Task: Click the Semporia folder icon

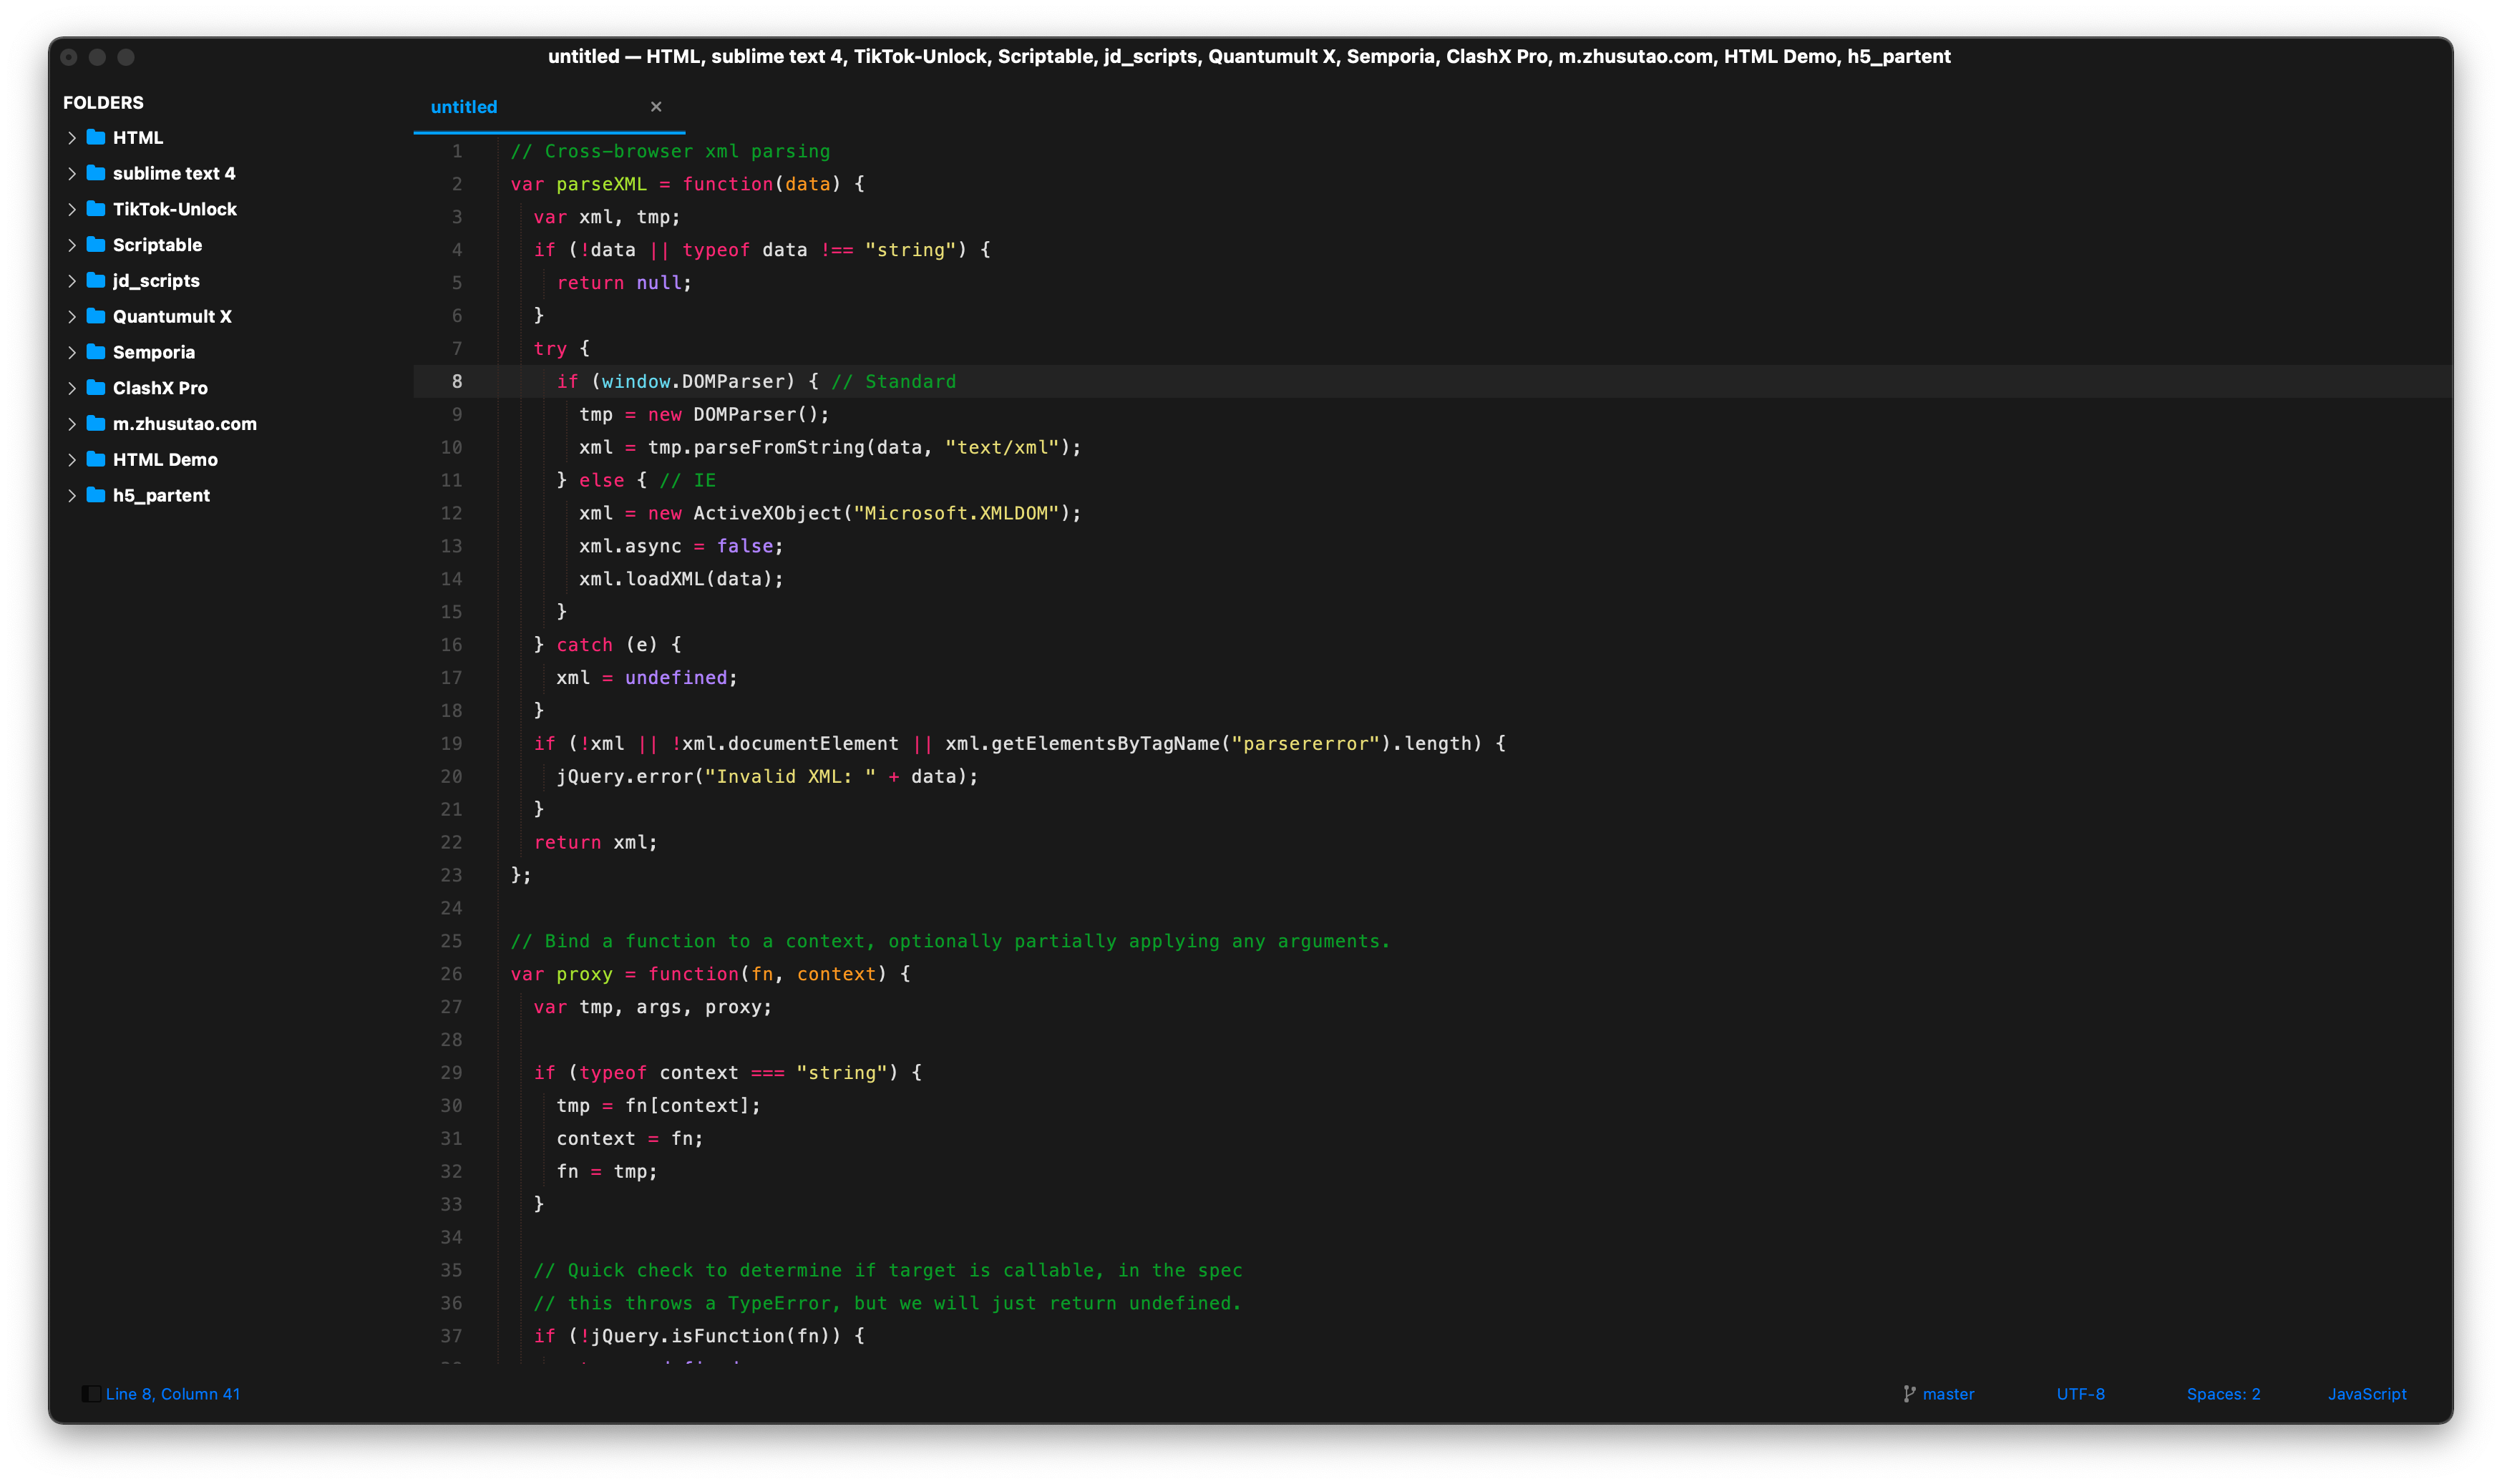Action: click(x=96, y=352)
